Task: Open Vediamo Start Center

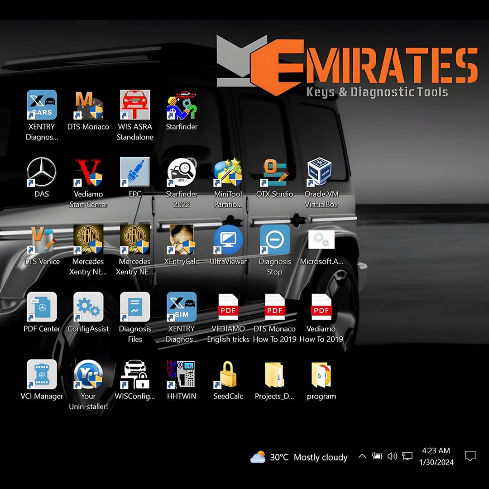Action: 88,172
